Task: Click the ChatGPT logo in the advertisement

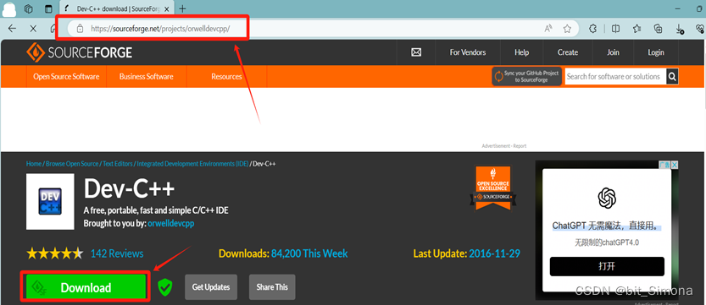Action: tap(607, 198)
